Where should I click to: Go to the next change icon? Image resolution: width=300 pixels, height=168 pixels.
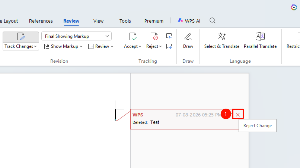click(169, 46)
